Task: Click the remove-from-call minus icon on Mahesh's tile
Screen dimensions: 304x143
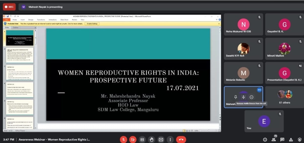Action: click(x=251, y=97)
